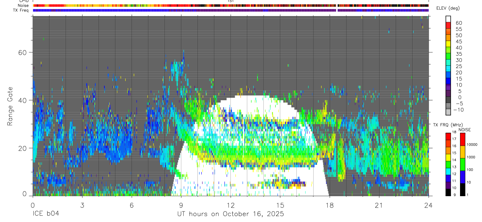Click the '50' label on the ELEV scale
Viewport: 482px width, 222px height.
pos(458,36)
